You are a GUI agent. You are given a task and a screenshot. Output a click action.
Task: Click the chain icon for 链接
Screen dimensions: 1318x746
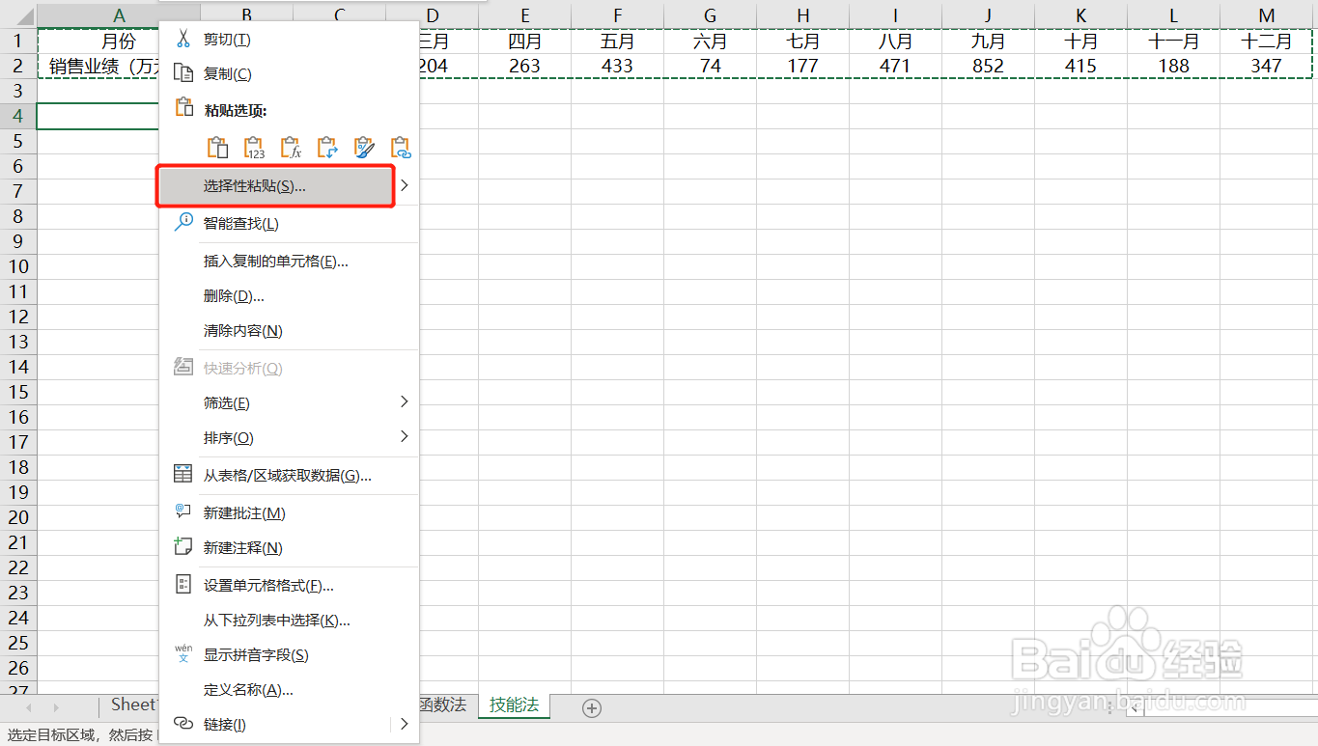[x=183, y=723]
